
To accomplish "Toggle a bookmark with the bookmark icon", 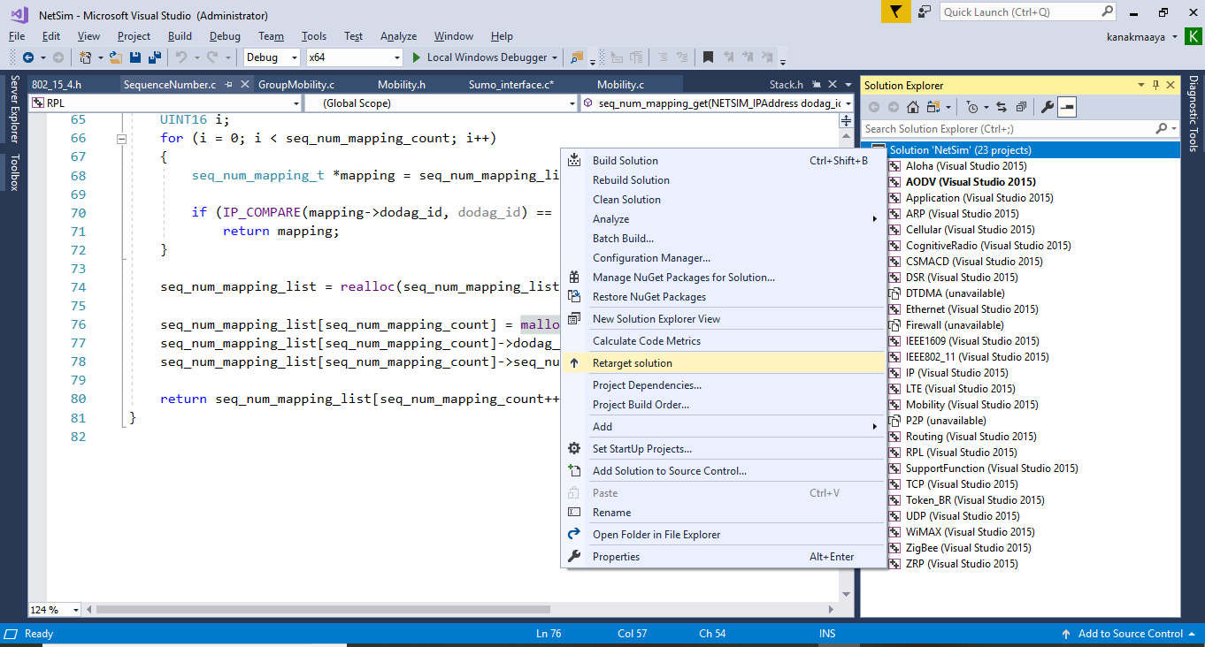I will click(x=708, y=57).
